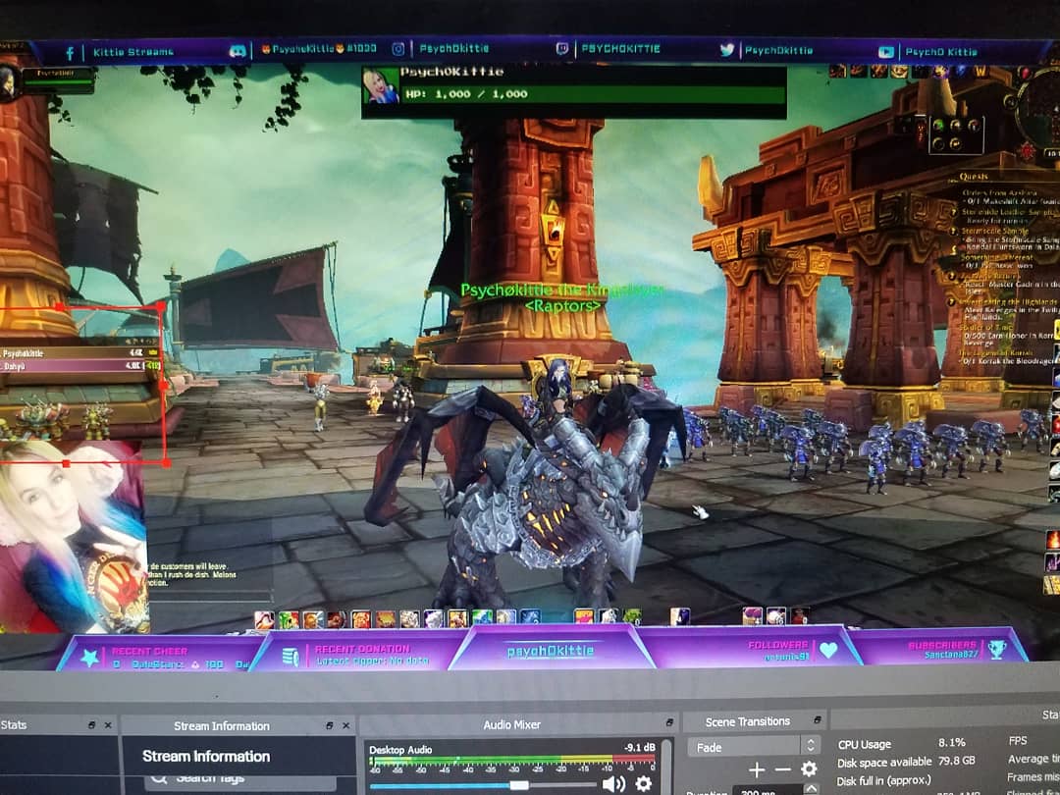Click the CPU Usage stat label

pos(865,744)
